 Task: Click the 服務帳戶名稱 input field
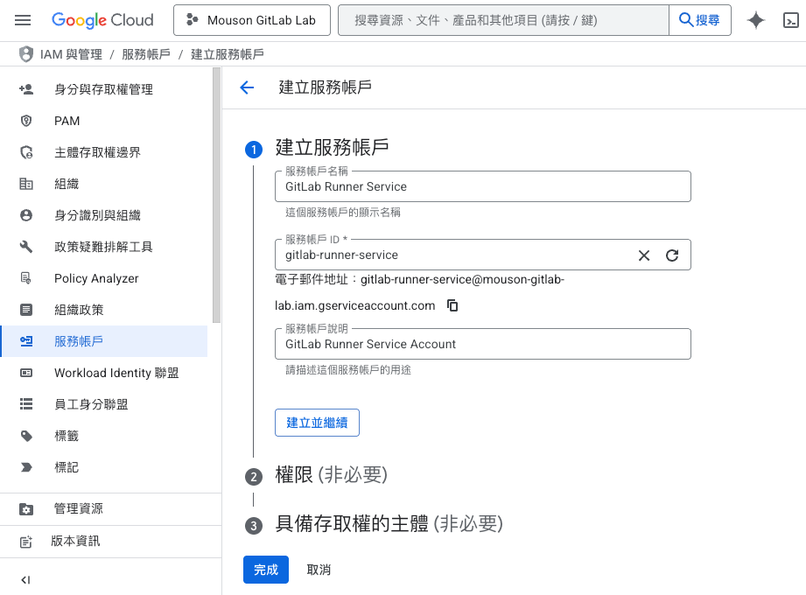coord(483,186)
